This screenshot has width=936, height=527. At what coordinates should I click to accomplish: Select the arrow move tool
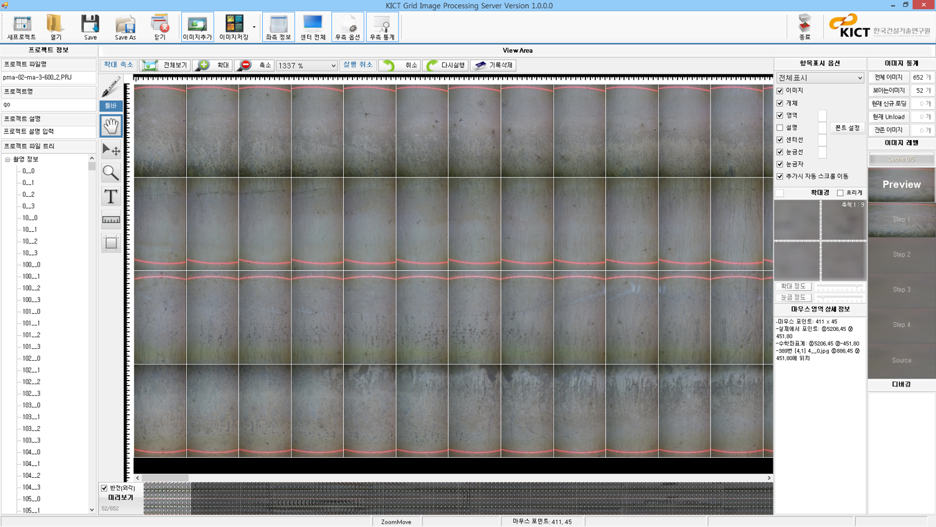(111, 150)
